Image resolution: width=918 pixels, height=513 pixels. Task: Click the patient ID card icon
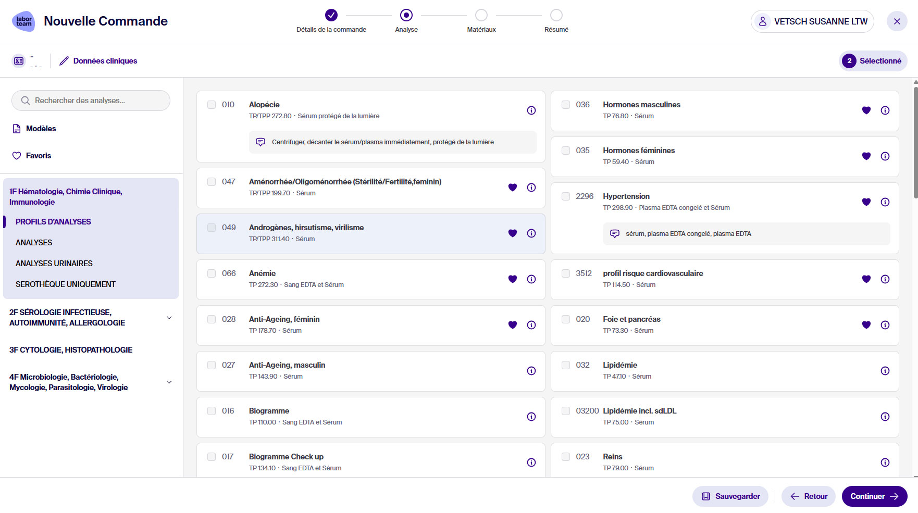coord(19,61)
